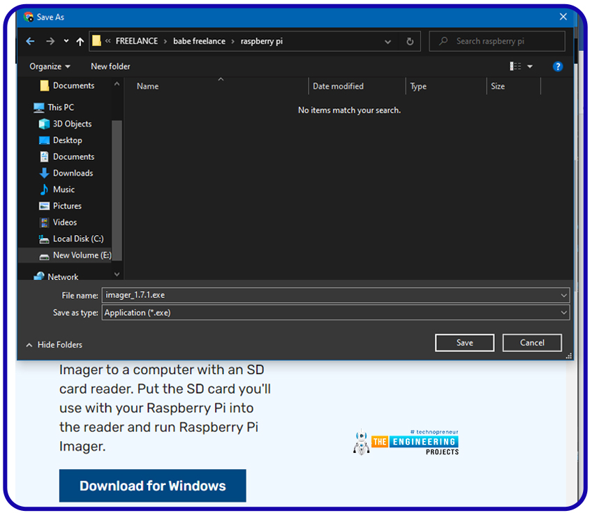Viewport: 590px width, 513px height.
Task: Click the folder icon in address bar
Action: pos(96,40)
